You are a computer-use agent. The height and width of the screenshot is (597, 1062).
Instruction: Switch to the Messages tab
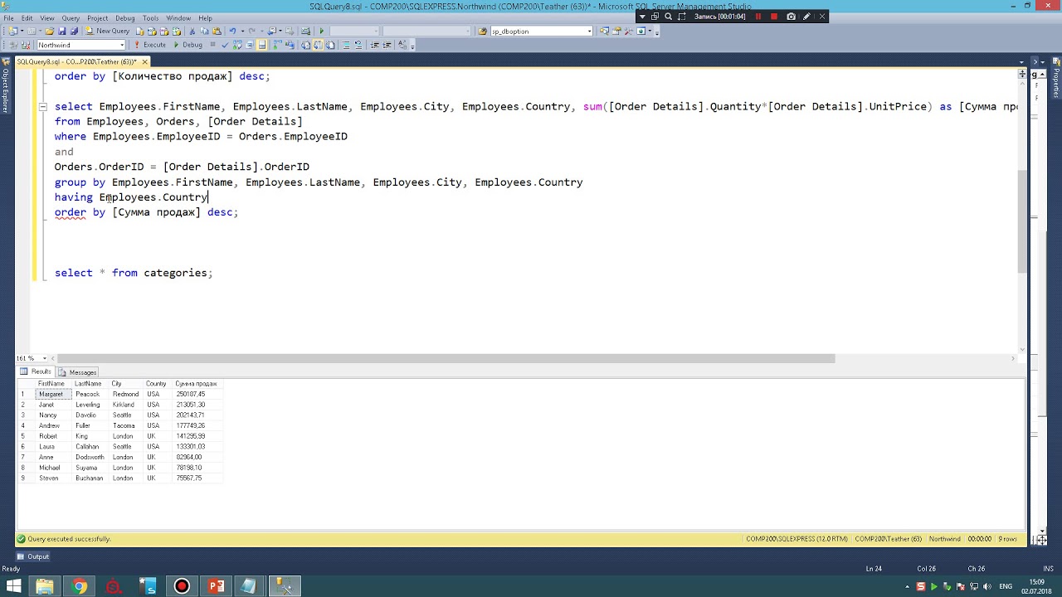point(78,372)
